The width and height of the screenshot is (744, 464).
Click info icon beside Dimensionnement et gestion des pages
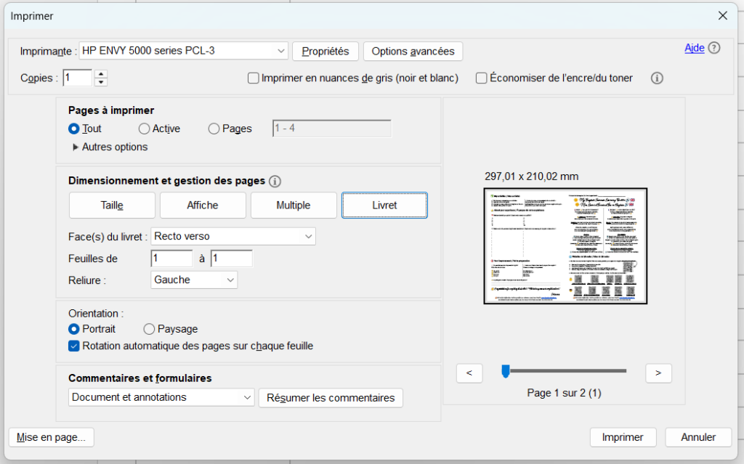(x=275, y=182)
